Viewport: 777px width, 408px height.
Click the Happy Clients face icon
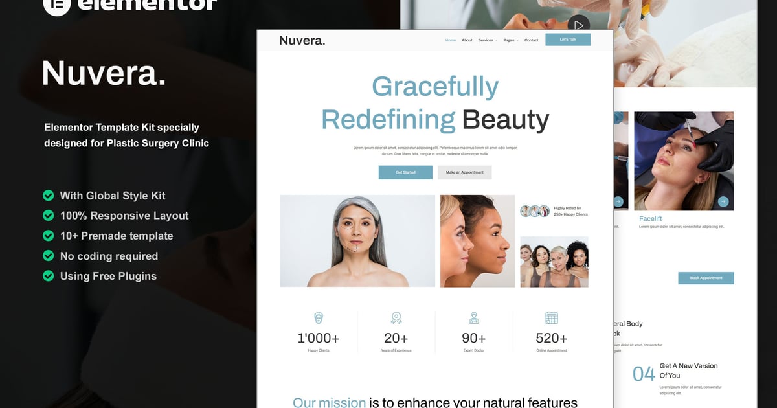[x=319, y=318]
